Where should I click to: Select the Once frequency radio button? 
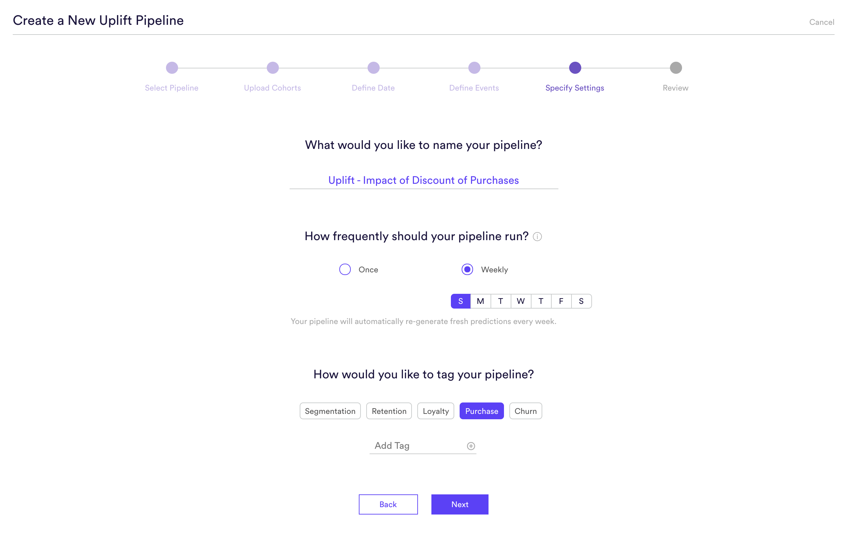pyautogui.click(x=345, y=269)
